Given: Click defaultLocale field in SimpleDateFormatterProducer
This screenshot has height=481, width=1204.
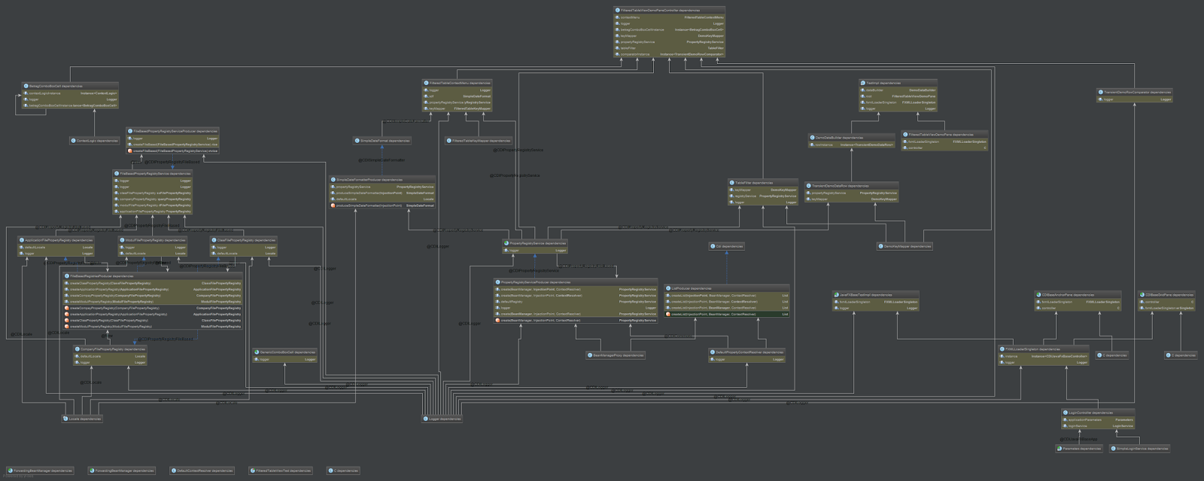Looking at the screenshot, I should point(383,199).
